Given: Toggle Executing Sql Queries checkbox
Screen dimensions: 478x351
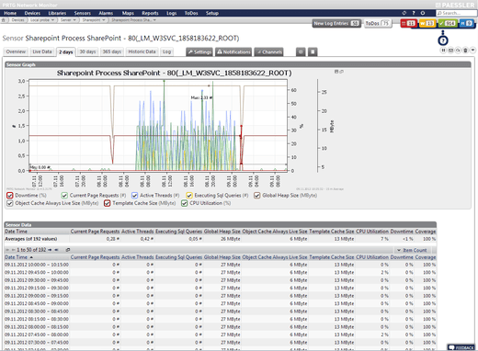Looking at the screenshot, I should pos(189,196).
